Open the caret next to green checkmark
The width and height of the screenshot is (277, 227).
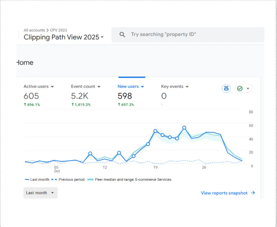pyautogui.click(x=248, y=89)
